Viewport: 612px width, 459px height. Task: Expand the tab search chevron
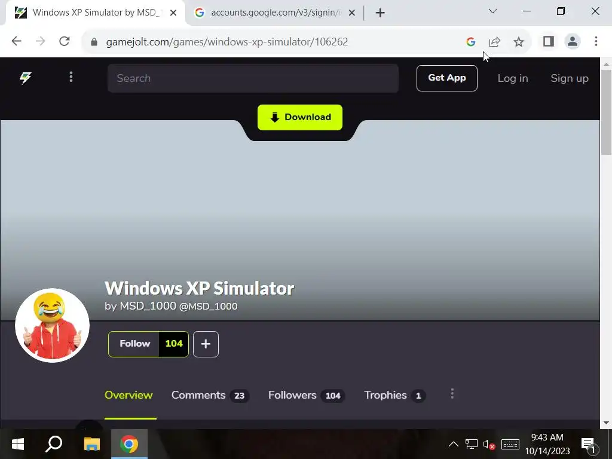[x=492, y=11]
